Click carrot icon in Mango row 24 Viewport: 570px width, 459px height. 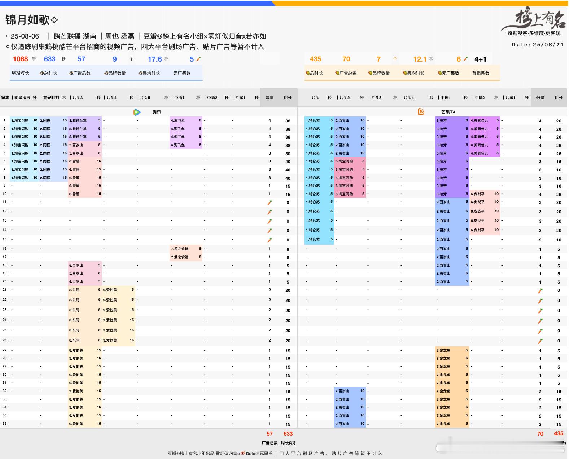540,321
